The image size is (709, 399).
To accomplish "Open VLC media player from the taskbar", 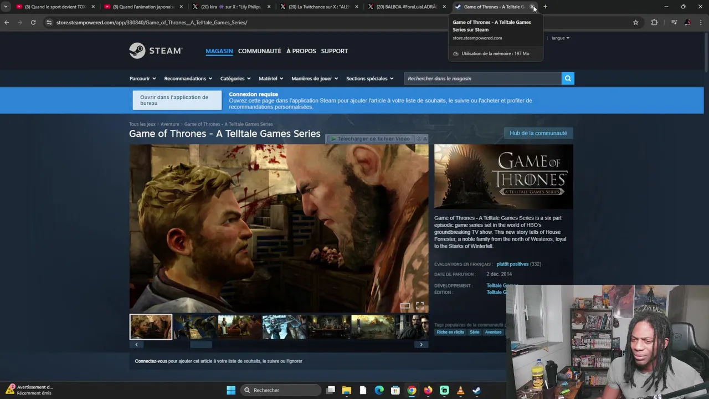I will (x=460, y=390).
